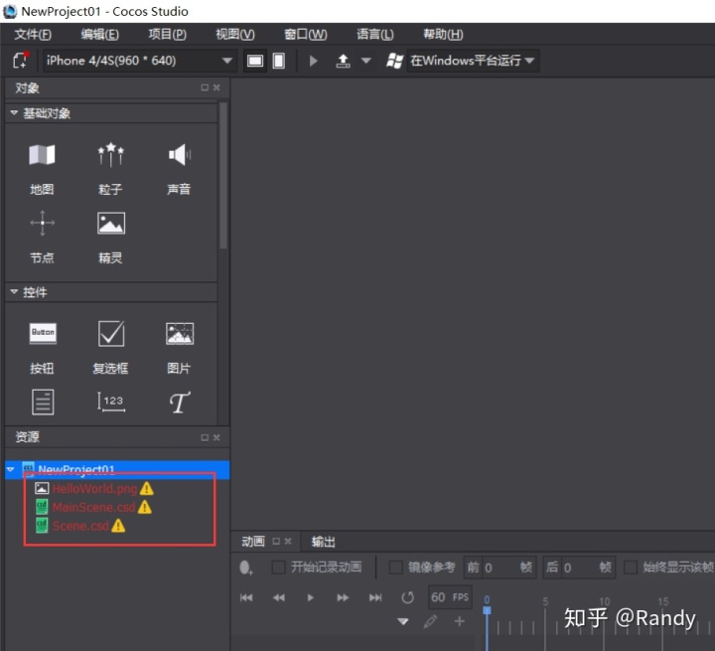Screen dimensions: 715x651
Task: Open the 窗口(W) menu
Action: click(306, 34)
